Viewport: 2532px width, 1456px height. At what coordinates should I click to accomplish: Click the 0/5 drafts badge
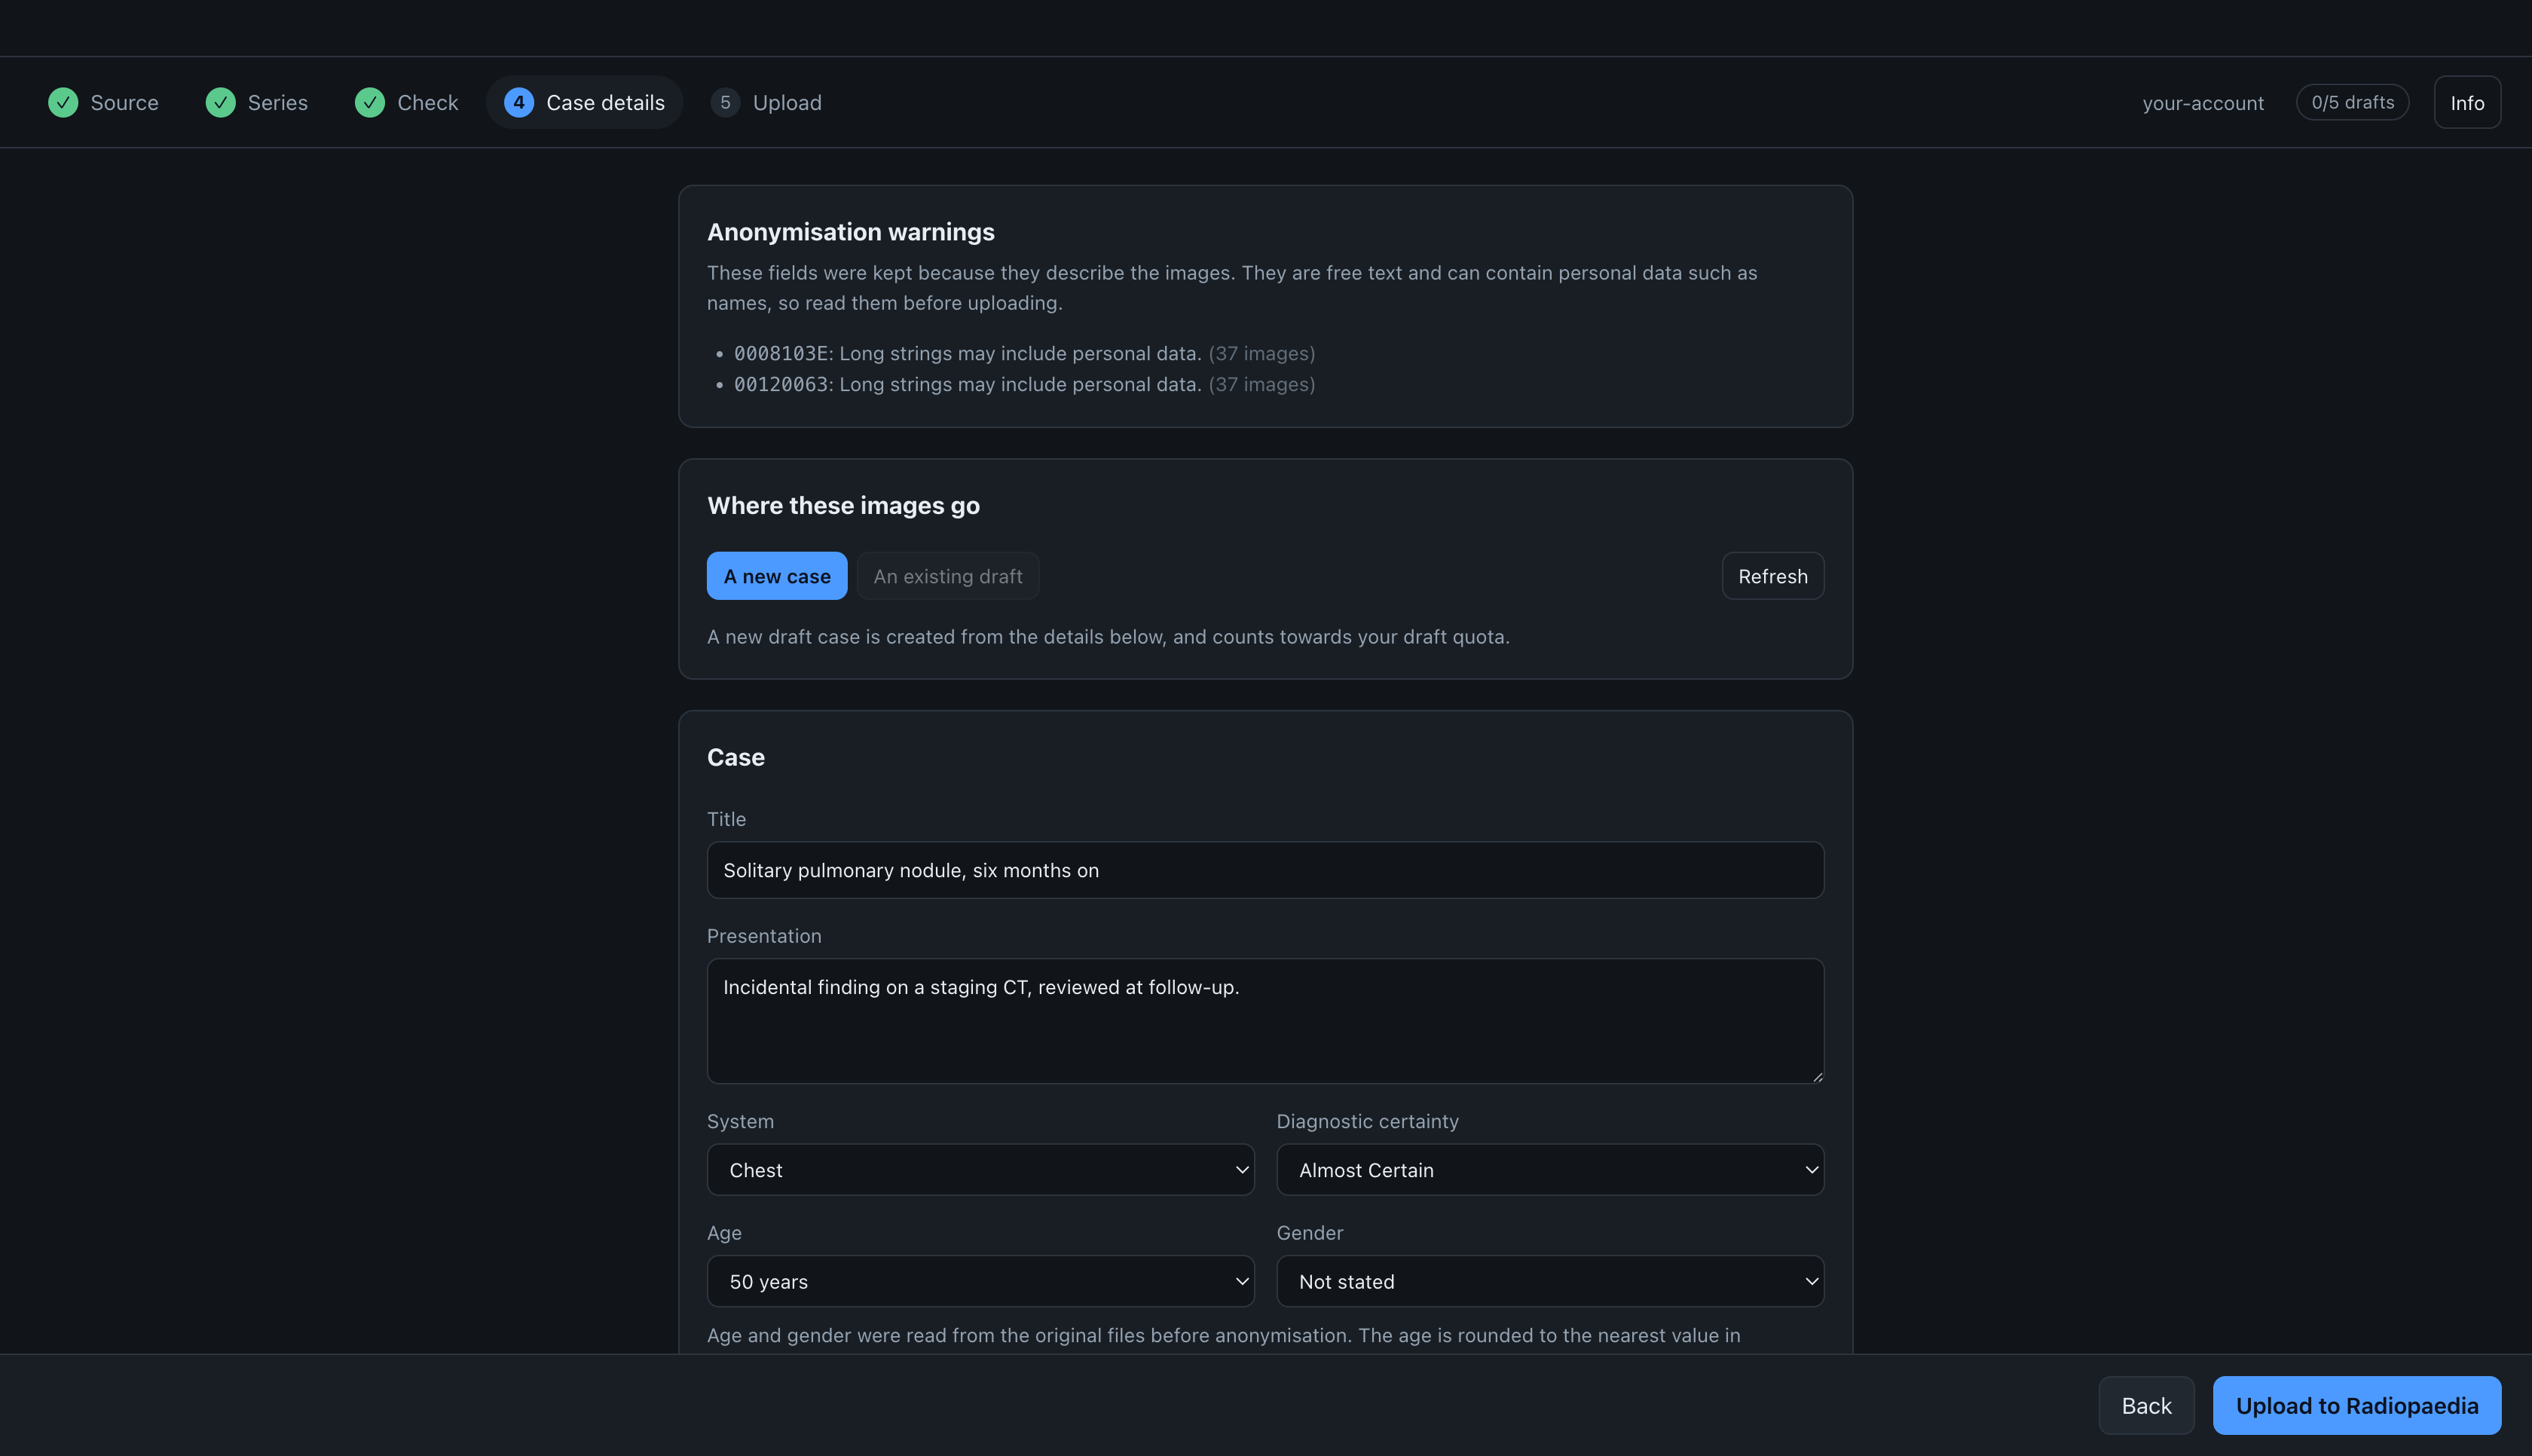(2352, 102)
